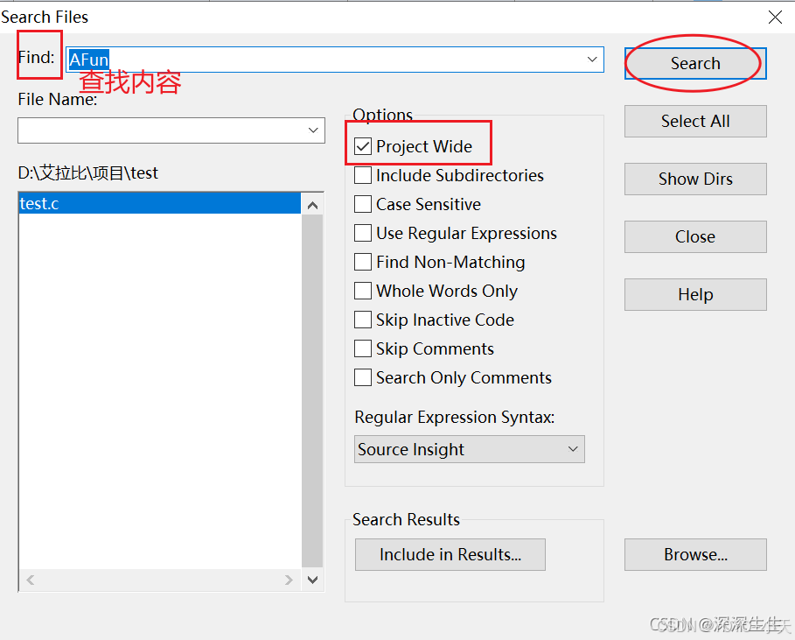Close the Search Files window with X
The height and width of the screenshot is (640, 795).
(x=775, y=18)
